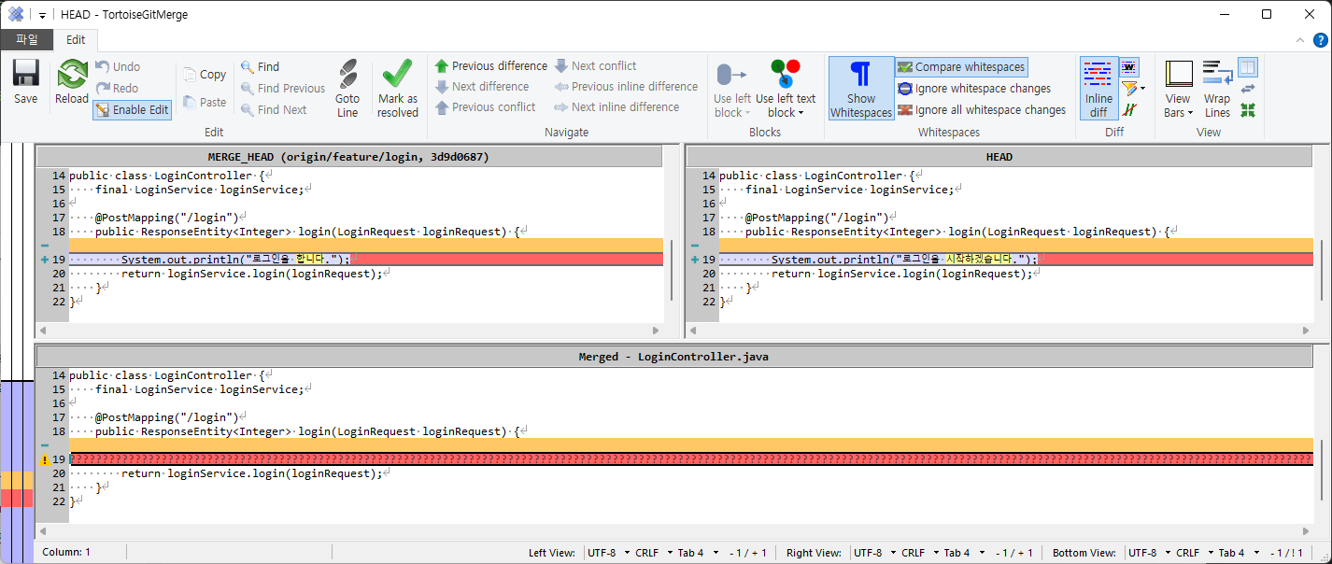Click the conflicted line 19 in Merged pane
The width and height of the screenshot is (1332, 564).
(691, 459)
